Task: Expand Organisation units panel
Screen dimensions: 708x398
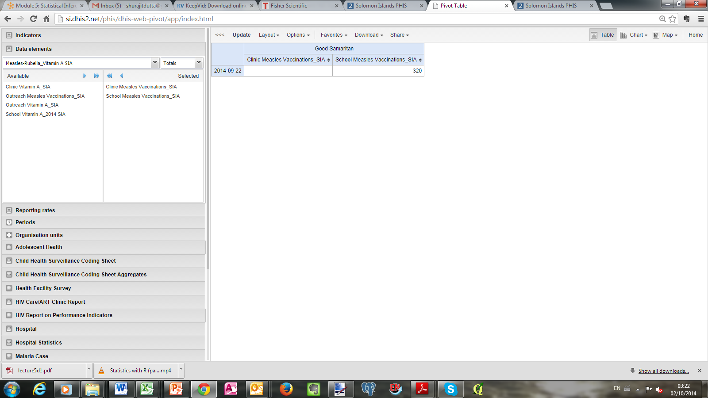Action: [104, 235]
